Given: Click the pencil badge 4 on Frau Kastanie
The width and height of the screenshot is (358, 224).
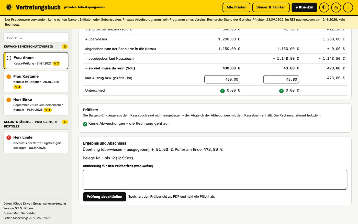Looking at the screenshot, I should (17, 87).
